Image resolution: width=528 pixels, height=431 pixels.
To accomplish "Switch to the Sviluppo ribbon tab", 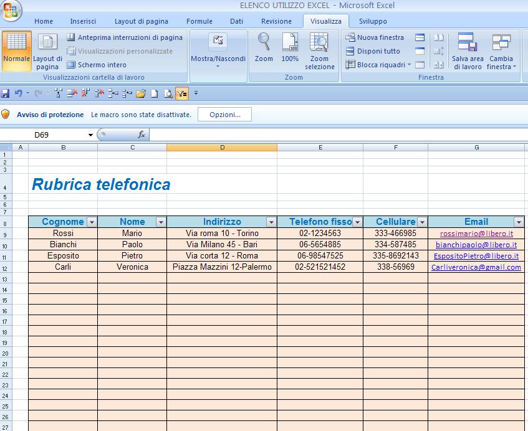I will [373, 21].
